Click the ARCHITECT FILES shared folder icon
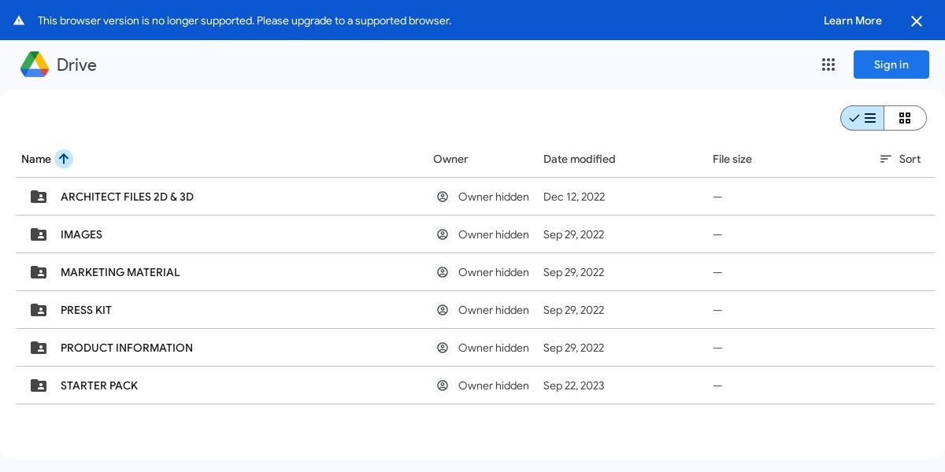The image size is (945, 472). (39, 197)
